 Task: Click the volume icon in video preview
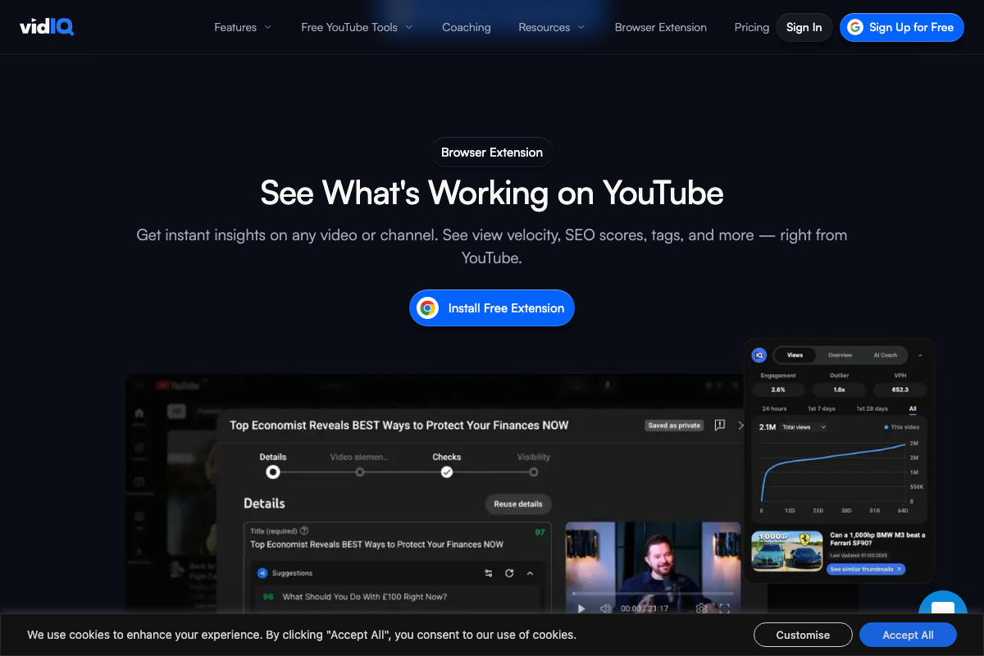pyautogui.click(x=606, y=608)
